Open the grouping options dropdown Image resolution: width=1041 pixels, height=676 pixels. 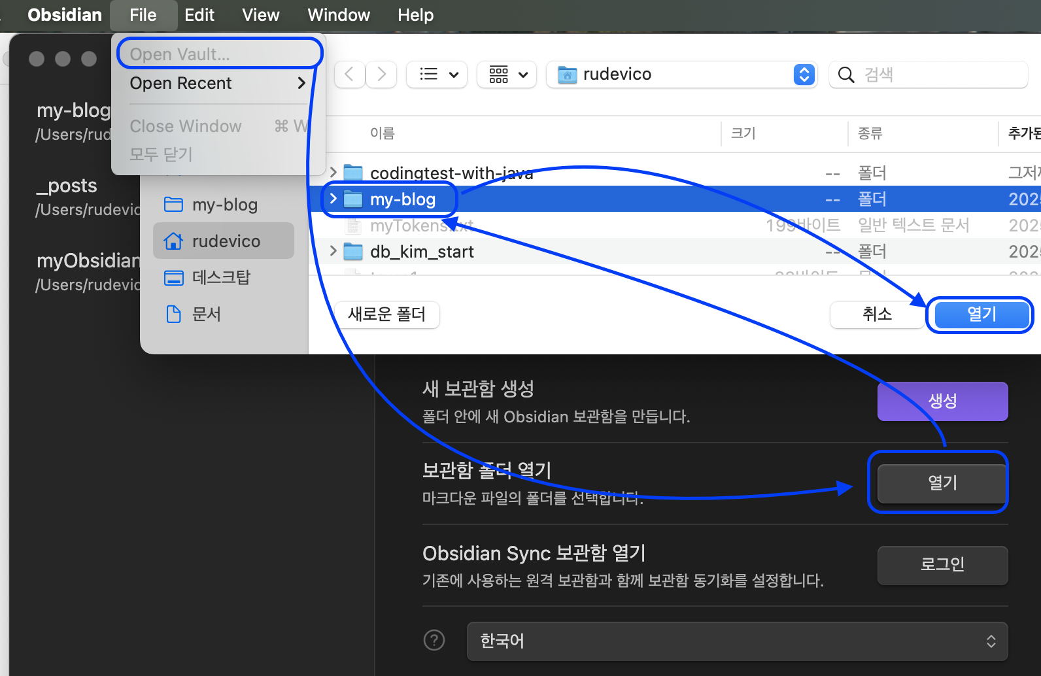coord(507,75)
